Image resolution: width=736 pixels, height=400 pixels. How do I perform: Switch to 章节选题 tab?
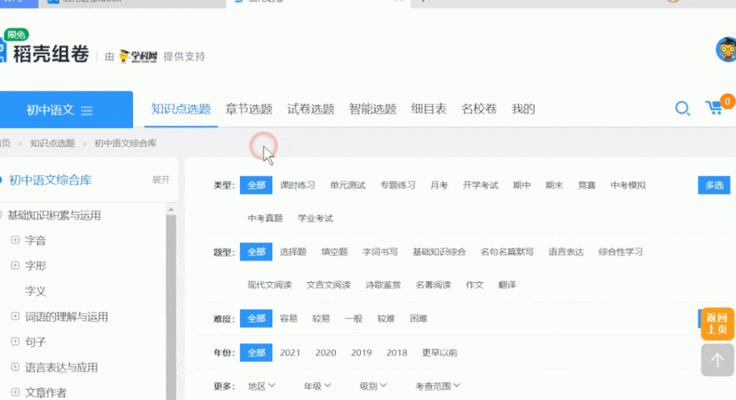[249, 109]
